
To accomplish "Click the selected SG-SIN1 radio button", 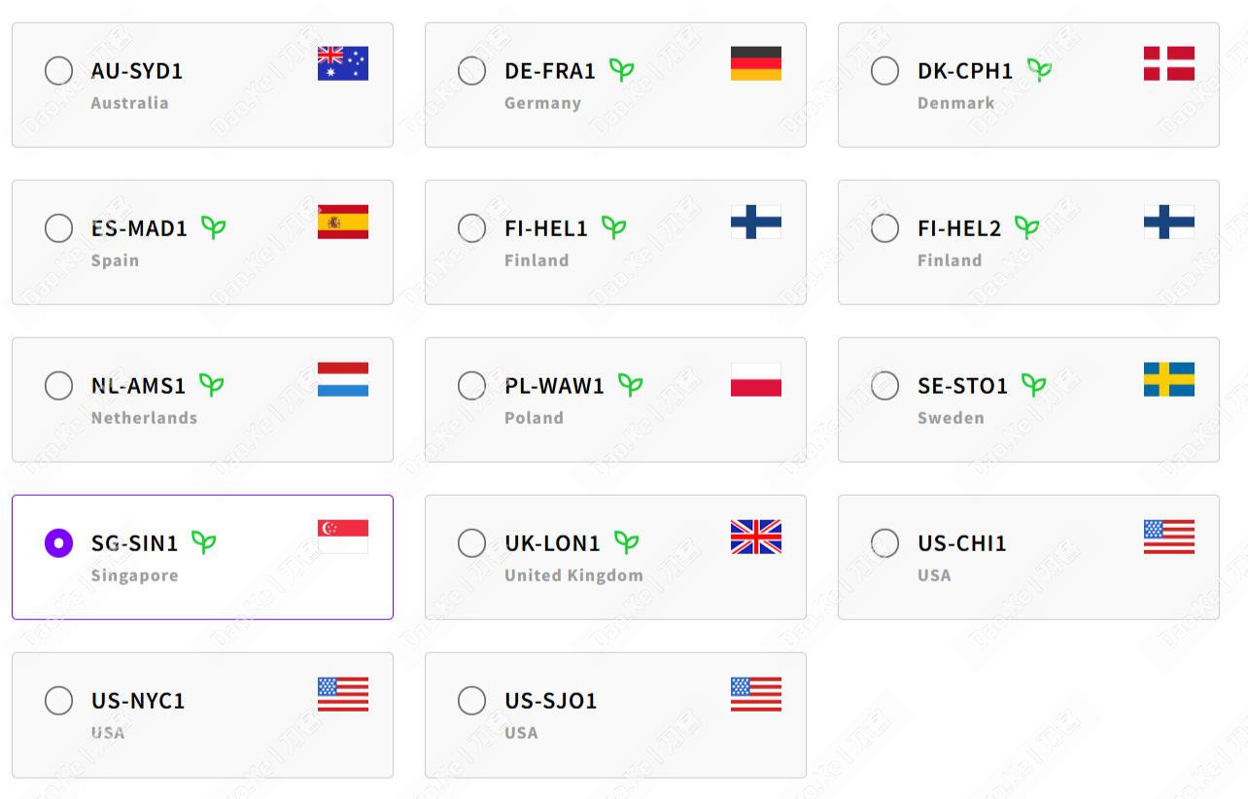I will [x=58, y=543].
